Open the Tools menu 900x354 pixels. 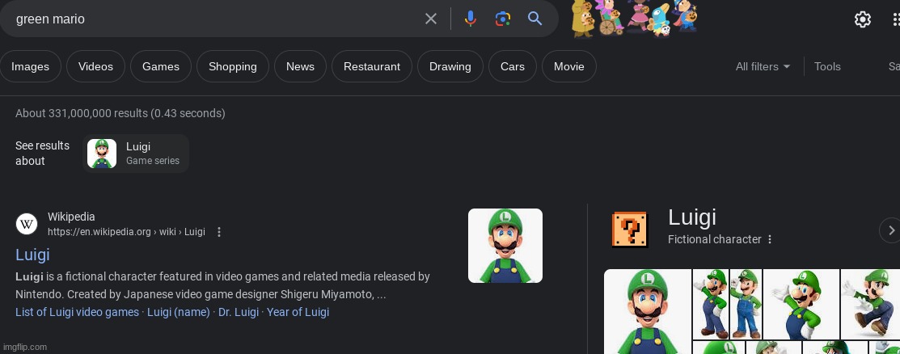[x=827, y=66]
